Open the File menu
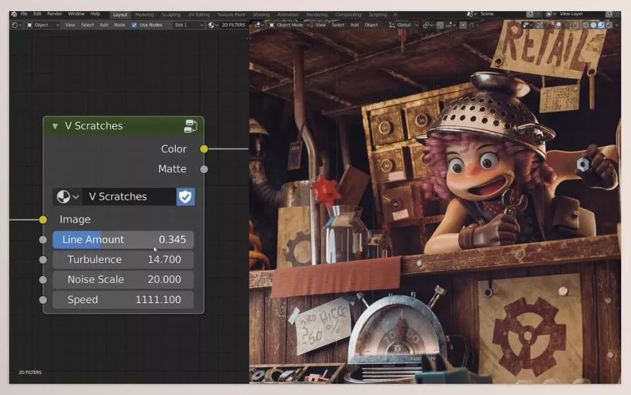Screen dimensions: 631x395 24,14
